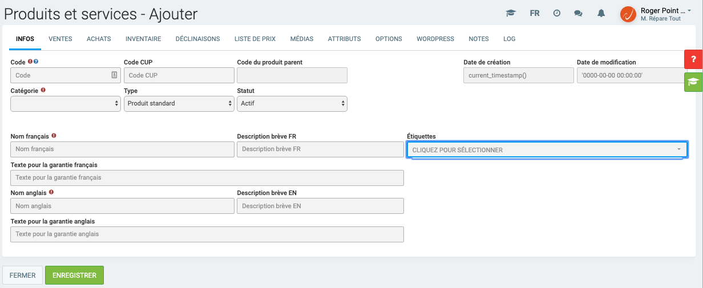Switch to the VENTES tab
Screen dimensions: 703x288
coord(60,39)
